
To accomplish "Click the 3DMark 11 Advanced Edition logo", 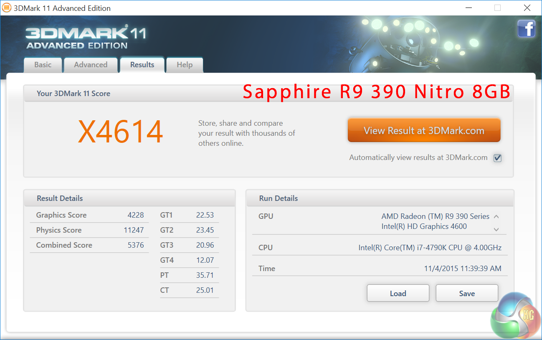I will click(86, 38).
